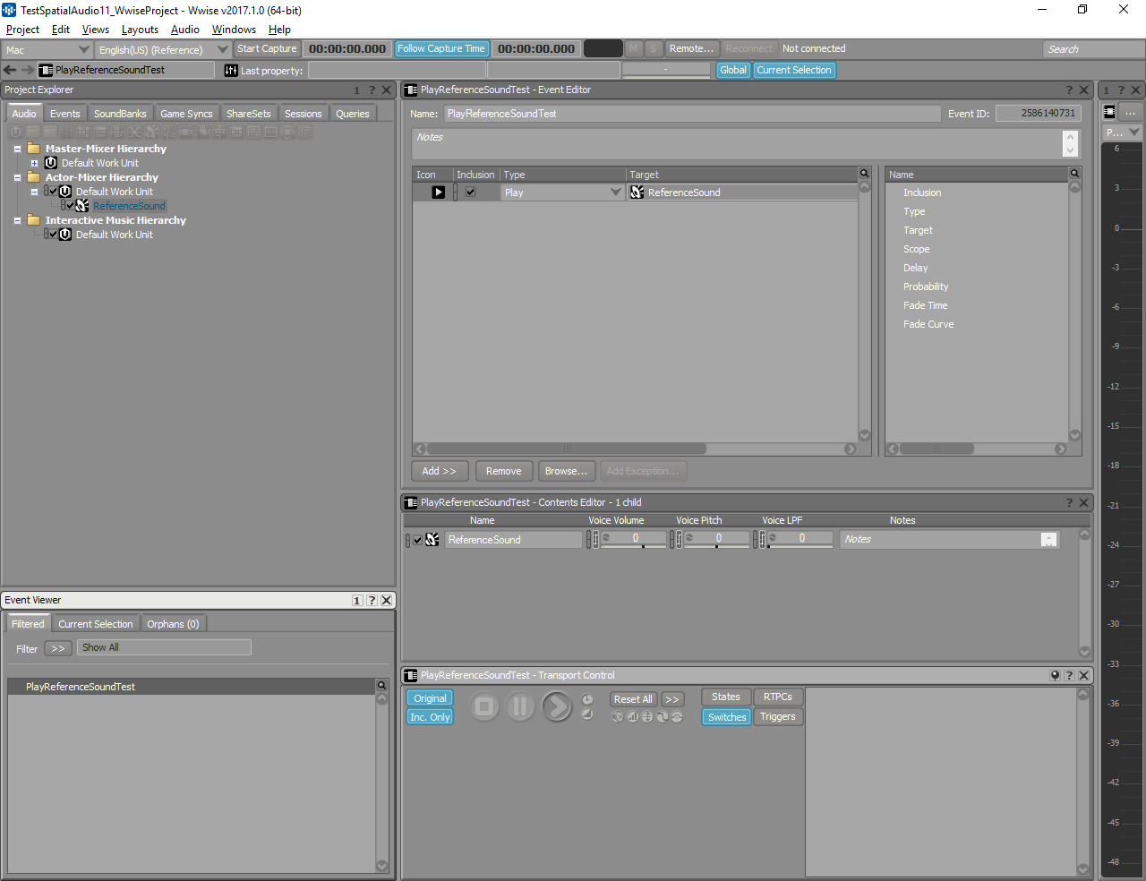Switch to the SoundBanks tab
The width and height of the screenshot is (1146, 881).
[x=120, y=114]
